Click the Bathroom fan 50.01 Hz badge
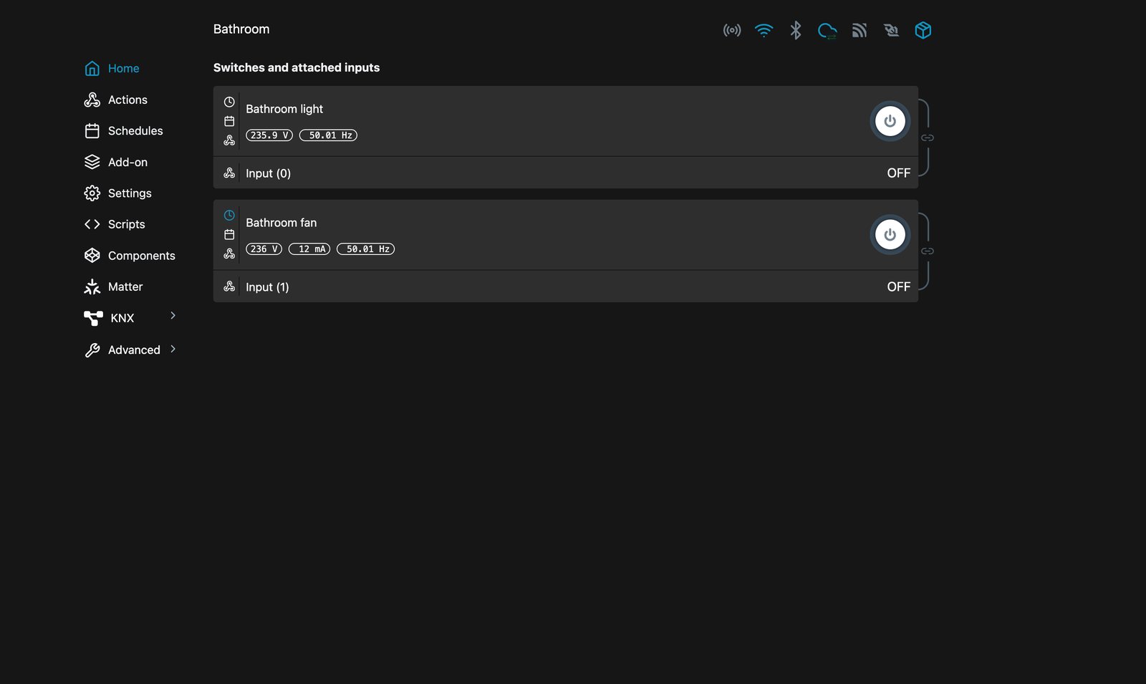Image resolution: width=1146 pixels, height=684 pixels. pos(366,249)
